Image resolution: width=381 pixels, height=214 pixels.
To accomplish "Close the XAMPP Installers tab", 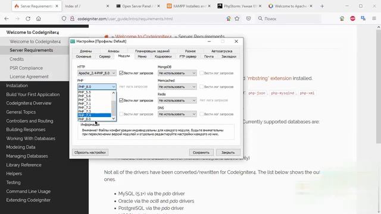I will click(209, 7).
